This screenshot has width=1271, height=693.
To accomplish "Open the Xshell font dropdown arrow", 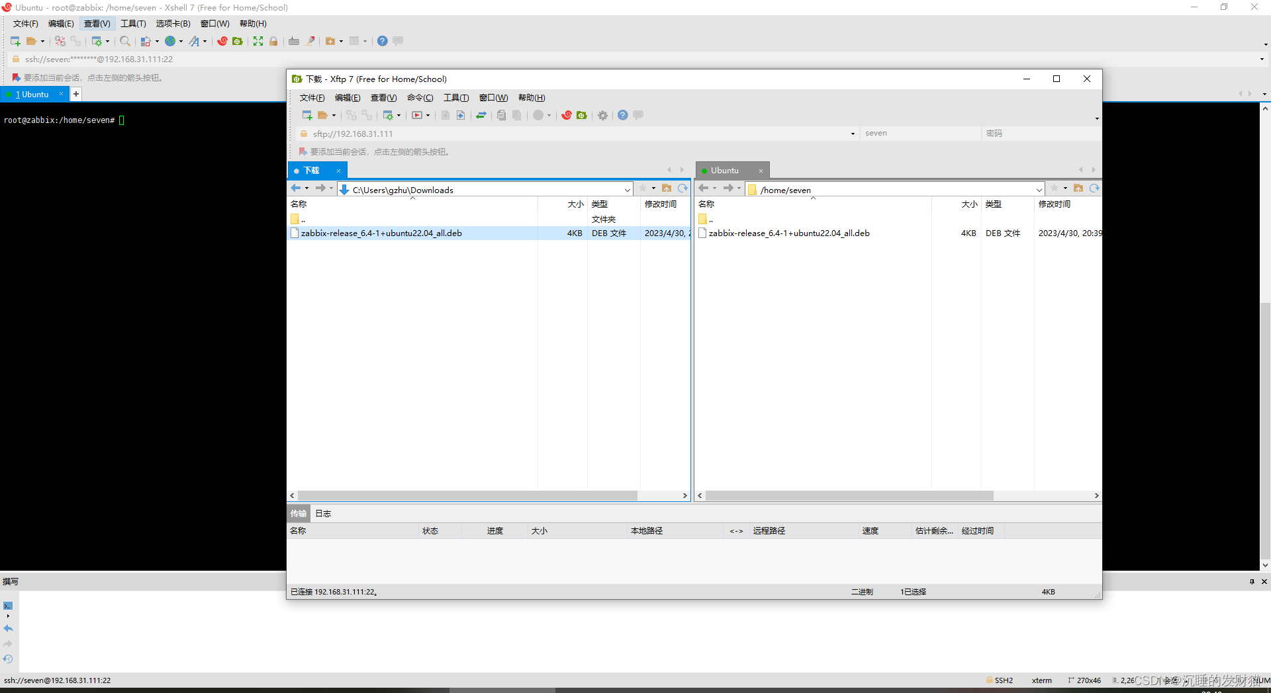I will click(205, 41).
